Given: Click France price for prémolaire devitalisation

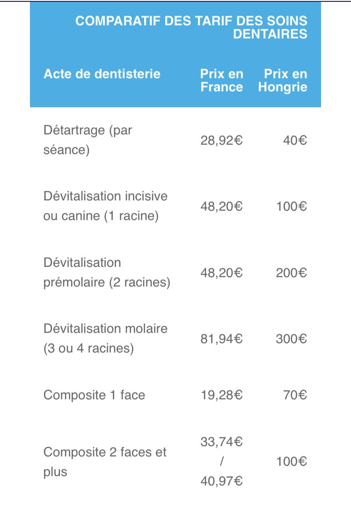Looking at the screenshot, I should (x=221, y=273).
